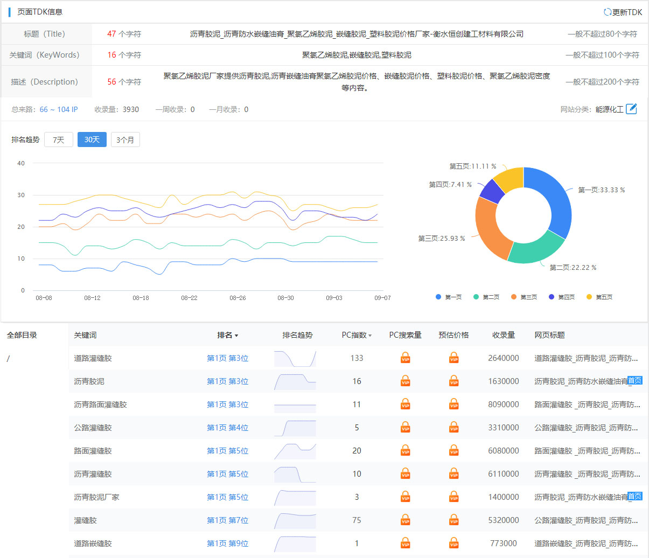Open VIP lock for 路面灌缝胶 预估价格
649x558 pixels.
coord(453,450)
